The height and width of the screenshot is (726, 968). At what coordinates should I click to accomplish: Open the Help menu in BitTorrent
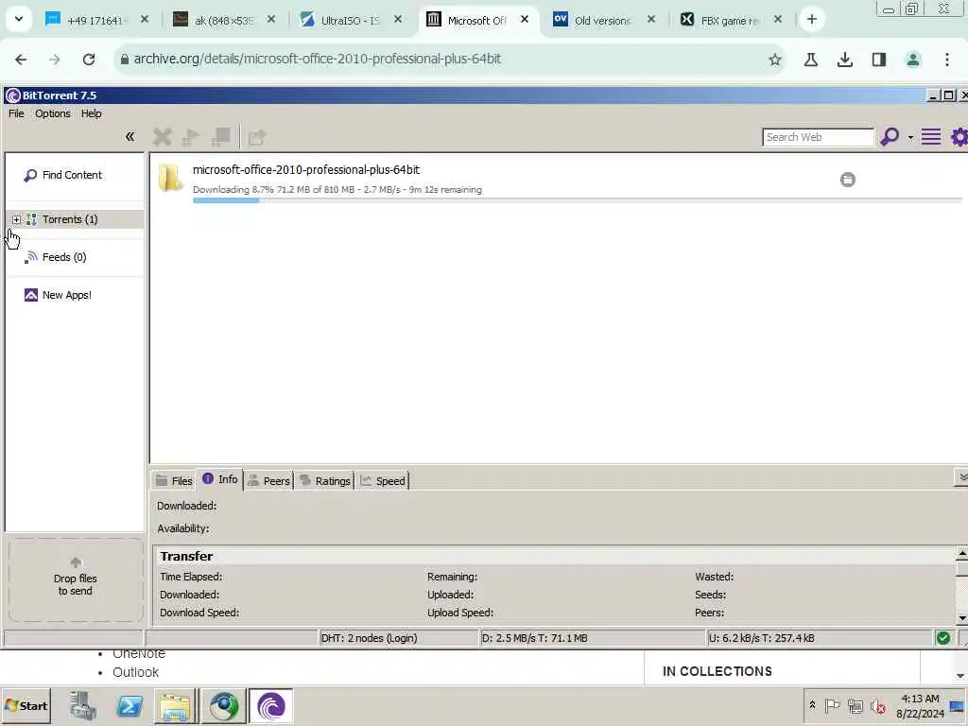[x=92, y=113]
